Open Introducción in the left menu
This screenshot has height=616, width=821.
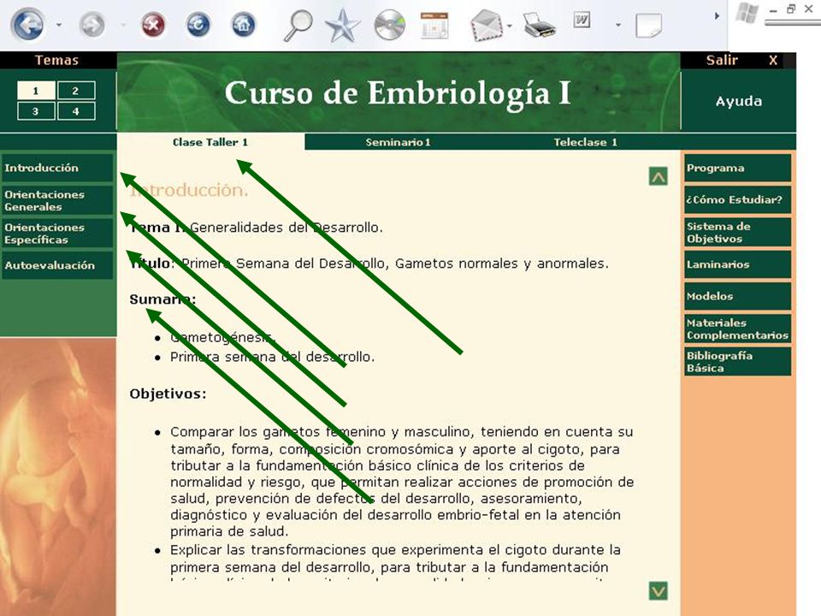(x=56, y=168)
